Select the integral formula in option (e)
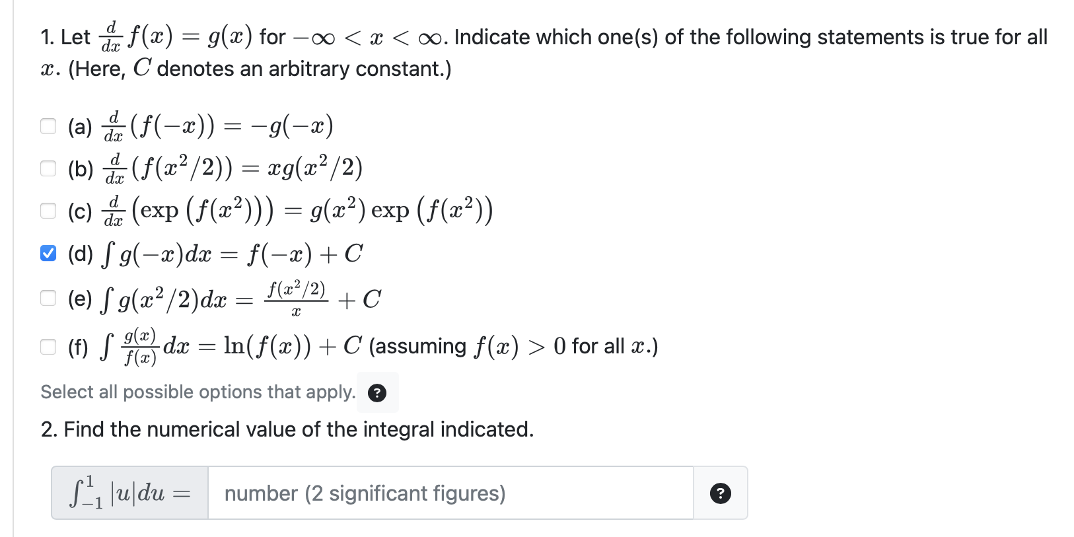The image size is (1074, 537). [238, 298]
